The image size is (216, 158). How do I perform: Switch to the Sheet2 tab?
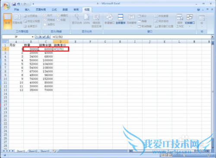(33, 151)
